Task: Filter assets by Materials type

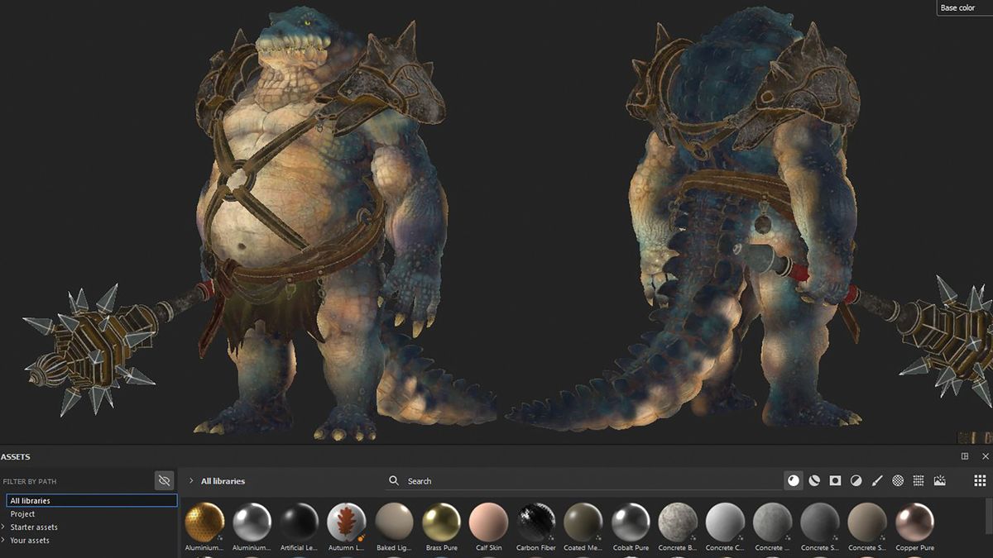Action: click(x=794, y=480)
